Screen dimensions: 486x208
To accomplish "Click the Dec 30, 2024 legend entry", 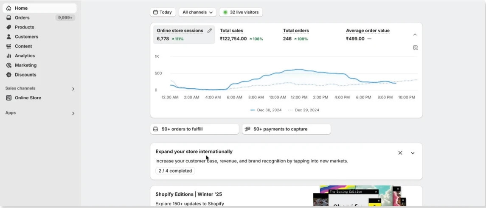I will (x=266, y=110).
